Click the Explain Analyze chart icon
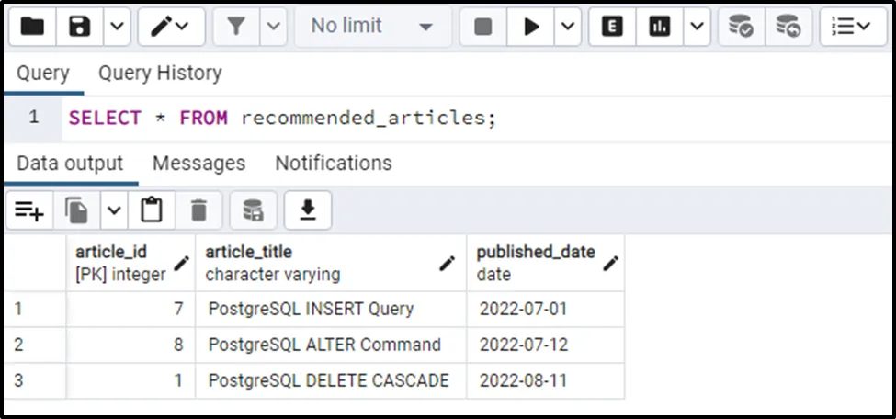This screenshot has width=896, height=419. click(659, 28)
